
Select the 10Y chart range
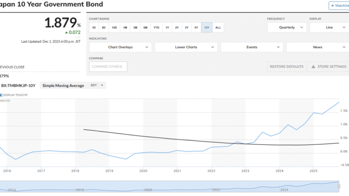click(207, 28)
